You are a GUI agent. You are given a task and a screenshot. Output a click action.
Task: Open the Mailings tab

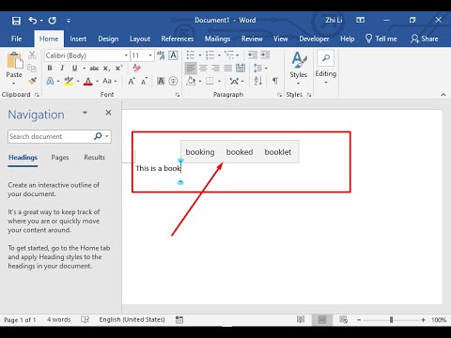(217, 38)
